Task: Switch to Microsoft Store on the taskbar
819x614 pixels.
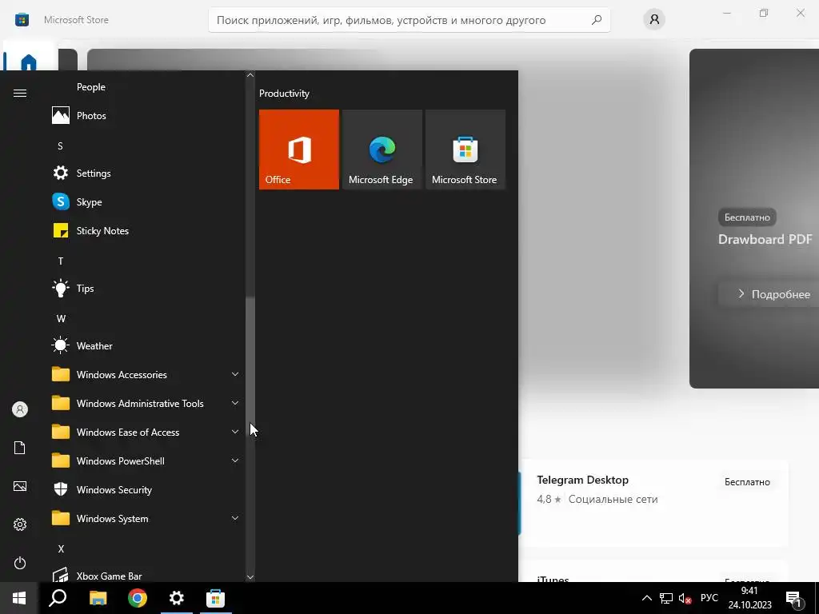Action: (x=216, y=598)
